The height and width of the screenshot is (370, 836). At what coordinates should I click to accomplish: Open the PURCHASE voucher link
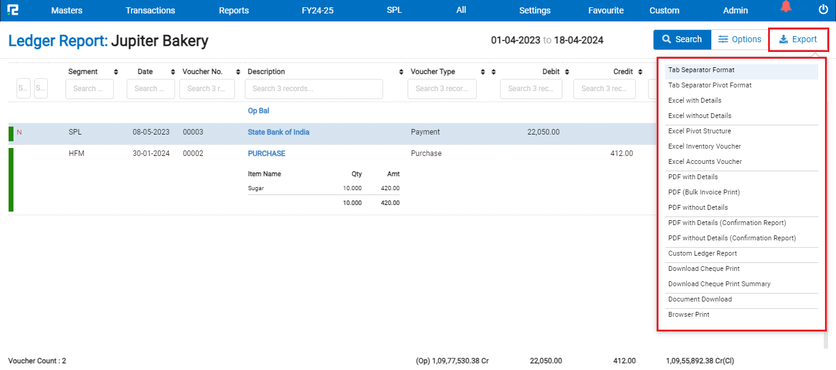click(x=266, y=154)
